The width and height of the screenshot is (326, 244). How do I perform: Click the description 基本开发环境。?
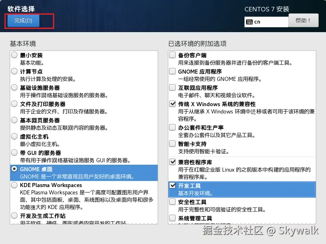pyautogui.click(x=196, y=194)
